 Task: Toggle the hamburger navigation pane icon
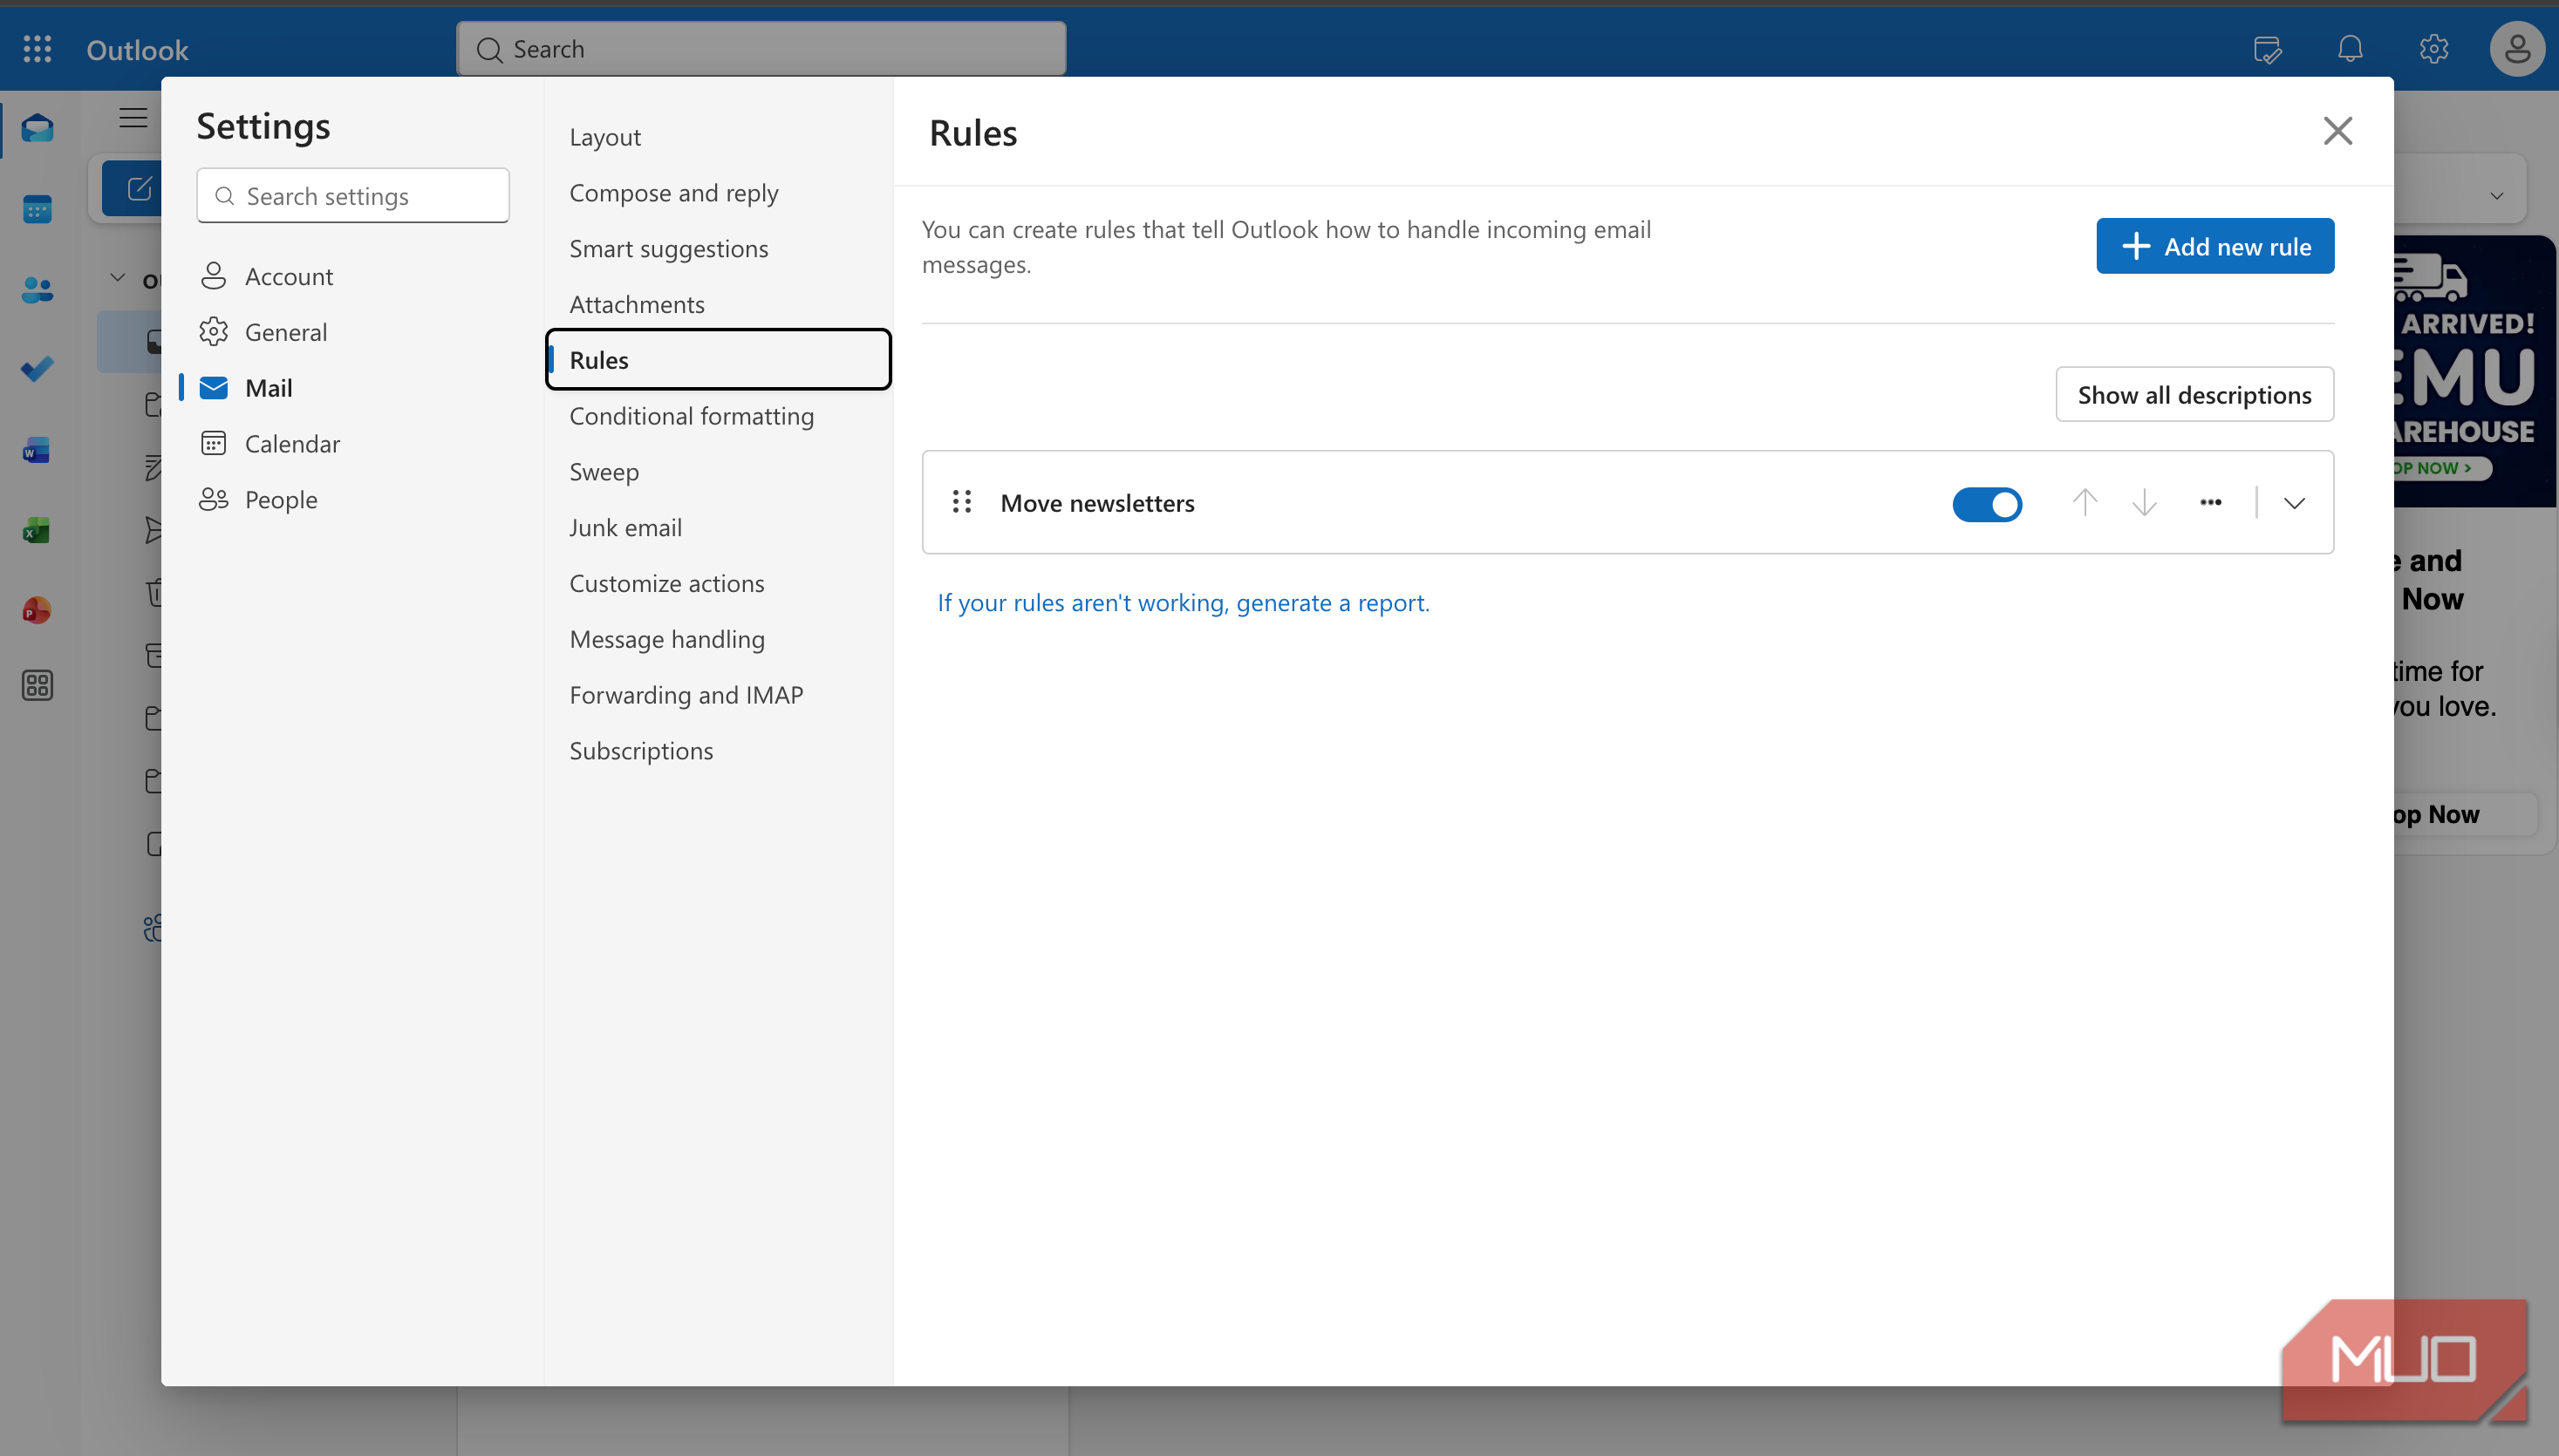click(x=133, y=118)
